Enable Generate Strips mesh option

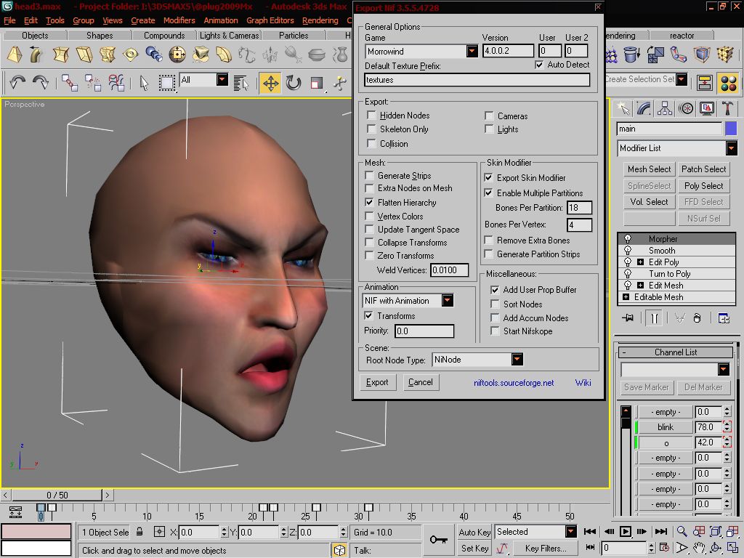point(369,176)
